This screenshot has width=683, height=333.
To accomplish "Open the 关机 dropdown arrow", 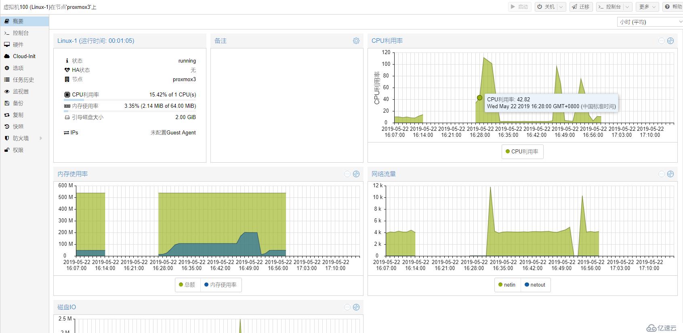I will 561,6.
